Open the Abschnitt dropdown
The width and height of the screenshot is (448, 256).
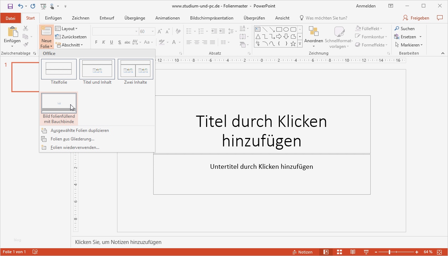coord(69,45)
